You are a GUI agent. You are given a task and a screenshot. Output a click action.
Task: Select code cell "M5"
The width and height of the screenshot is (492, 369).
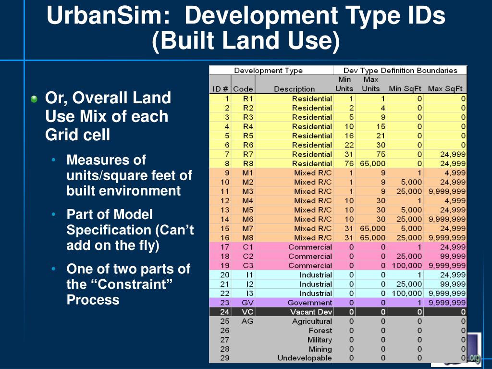[243, 209]
